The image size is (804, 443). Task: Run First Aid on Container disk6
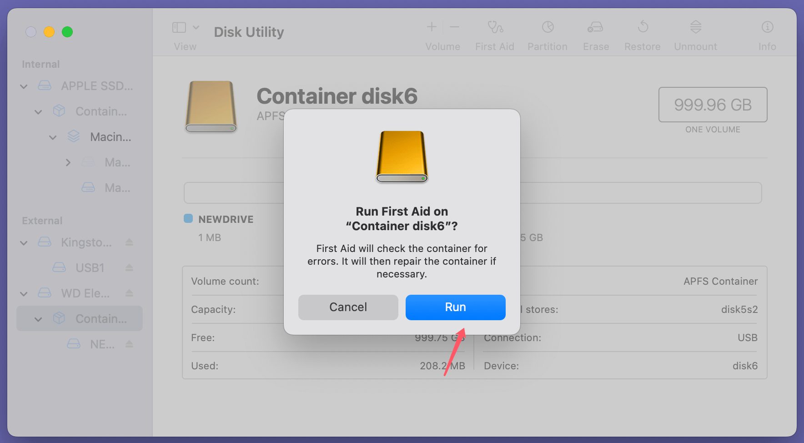(x=455, y=307)
